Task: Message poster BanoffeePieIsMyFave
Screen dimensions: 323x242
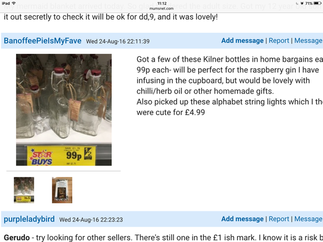Action: point(308,40)
